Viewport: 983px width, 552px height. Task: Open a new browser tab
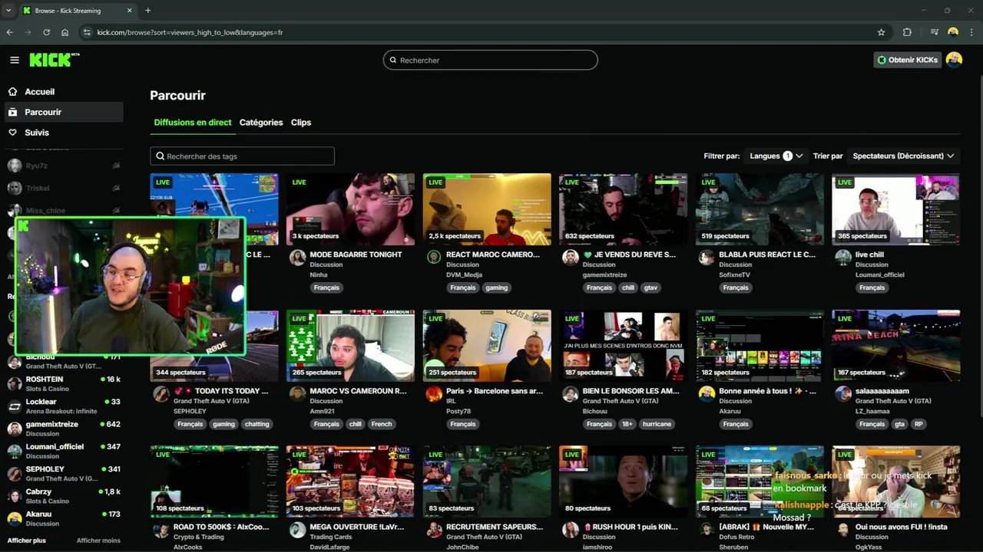point(147,11)
